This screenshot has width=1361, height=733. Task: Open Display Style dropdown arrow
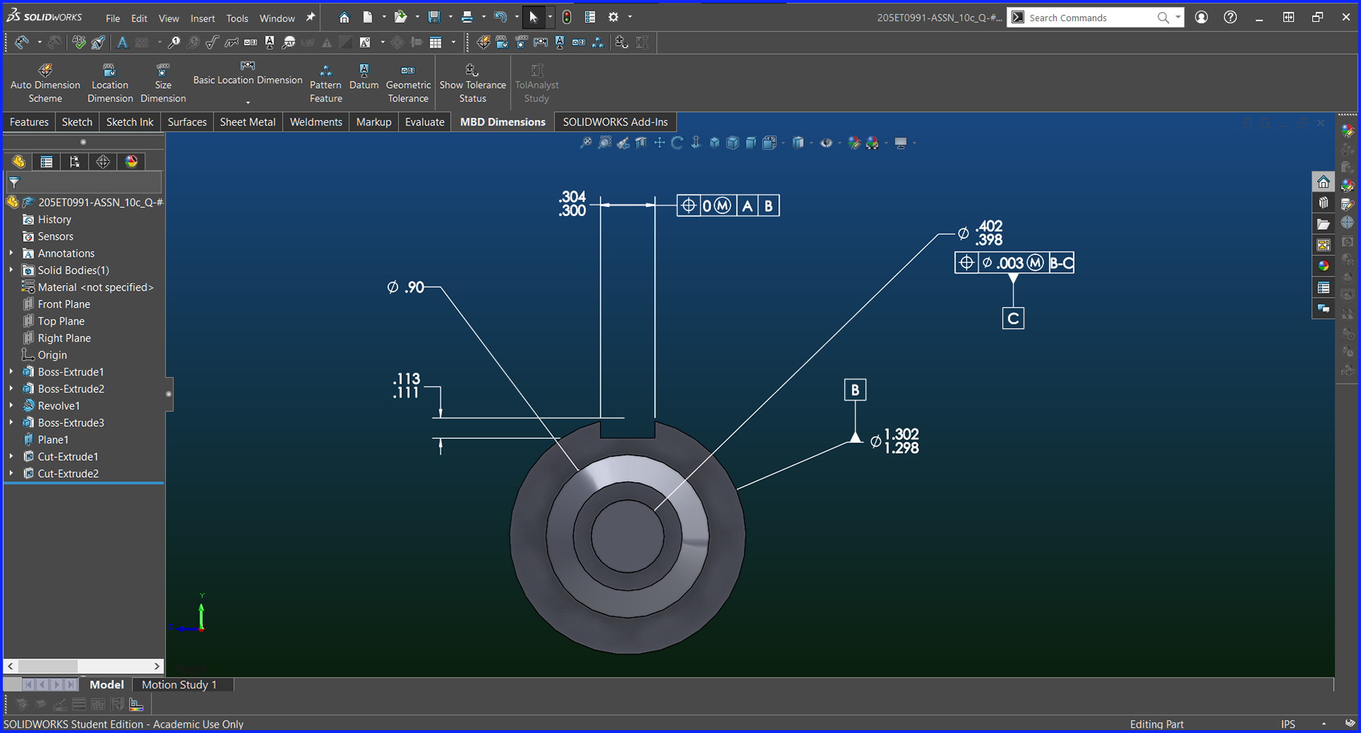point(811,142)
